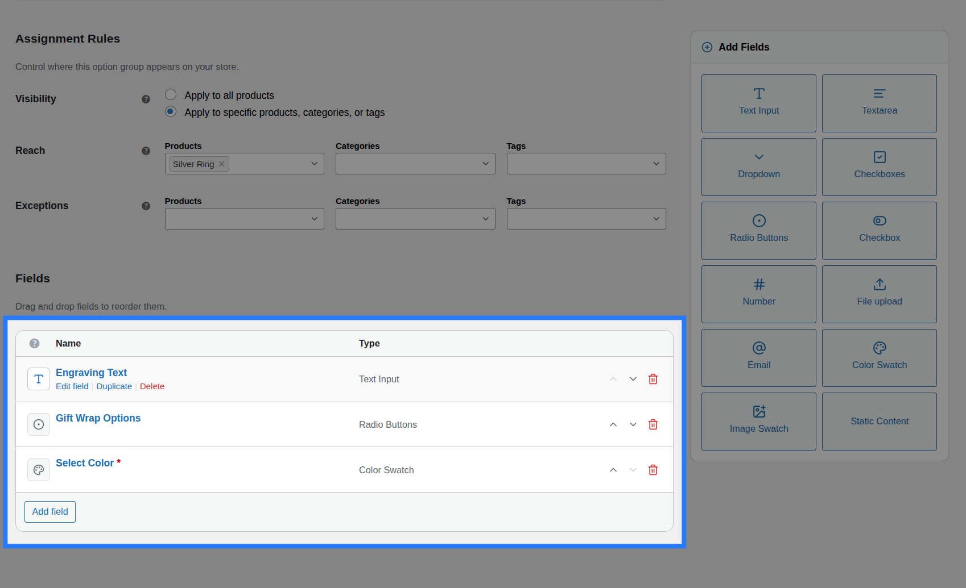Open the Reach Products dropdown
This screenshot has height=588, width=966.
click(245, 164)
